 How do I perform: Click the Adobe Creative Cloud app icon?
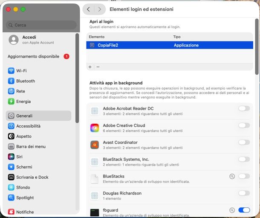(95, 128)
